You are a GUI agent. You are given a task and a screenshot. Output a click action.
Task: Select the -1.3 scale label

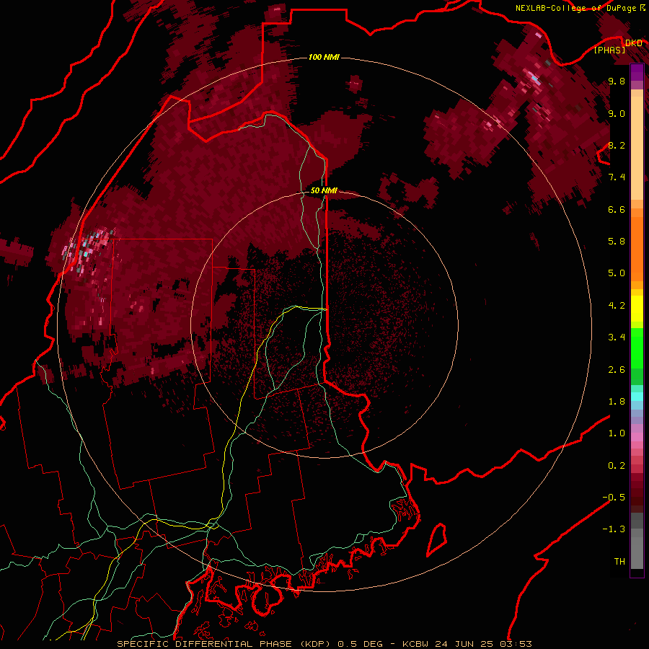click(x=614, y=529)
